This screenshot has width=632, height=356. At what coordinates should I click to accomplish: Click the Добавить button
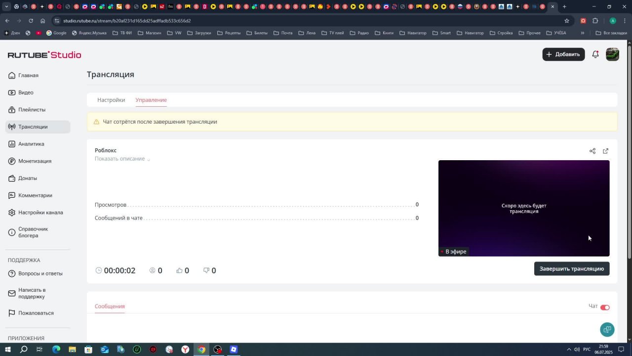(563, 54)
